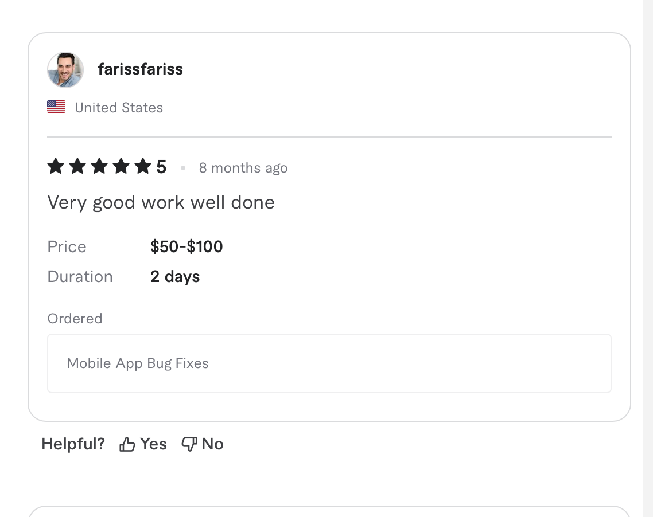Click the 8 months ago timestamp

243,168
